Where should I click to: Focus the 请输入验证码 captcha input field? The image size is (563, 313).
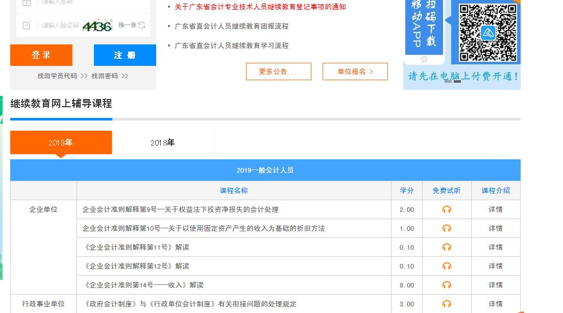click(x=60, y=25)
